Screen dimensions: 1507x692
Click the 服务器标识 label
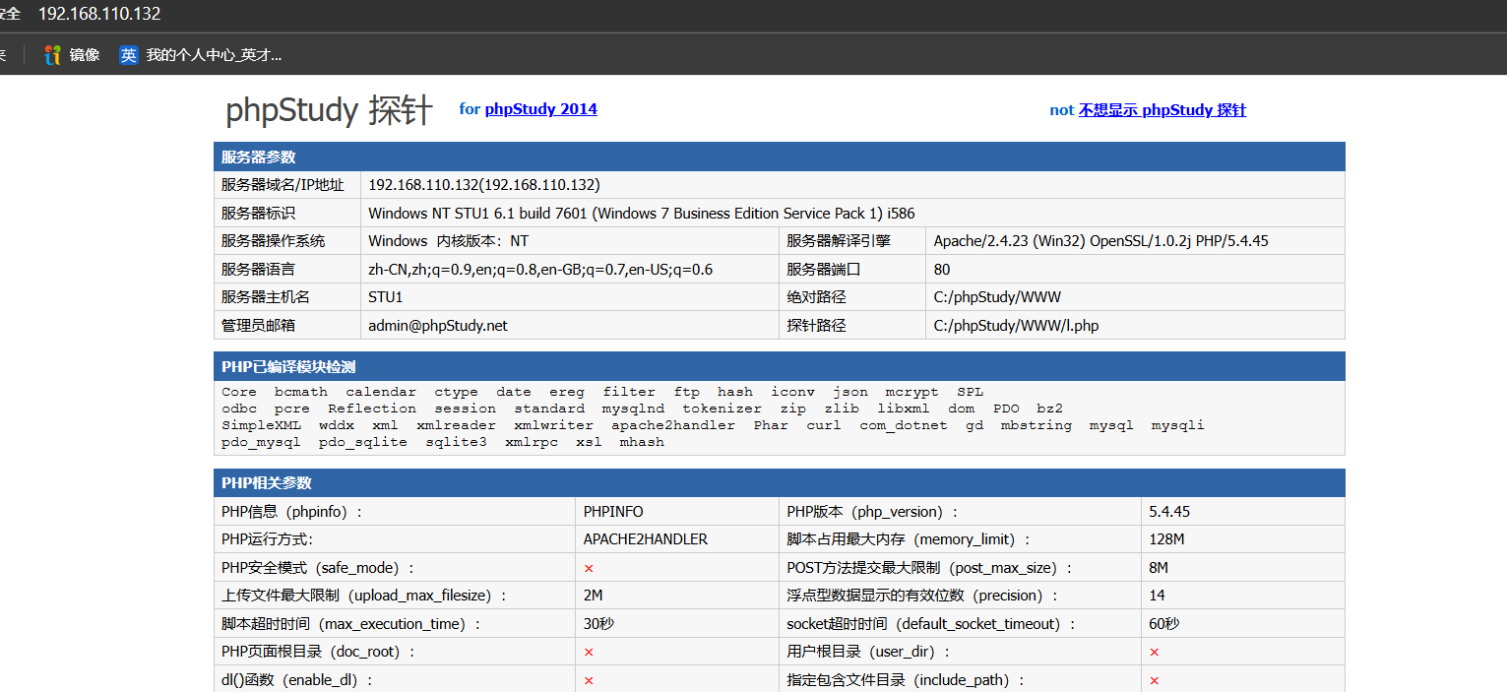[258, 214]
